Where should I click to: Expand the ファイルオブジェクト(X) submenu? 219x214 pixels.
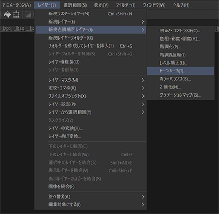point(90,96)
